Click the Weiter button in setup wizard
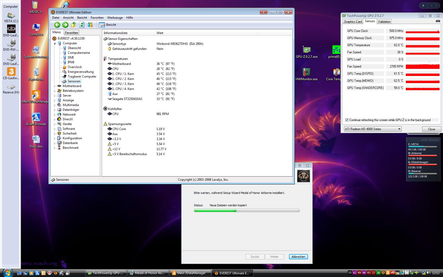The image size is (443, 277). click(x=274, y=257)
